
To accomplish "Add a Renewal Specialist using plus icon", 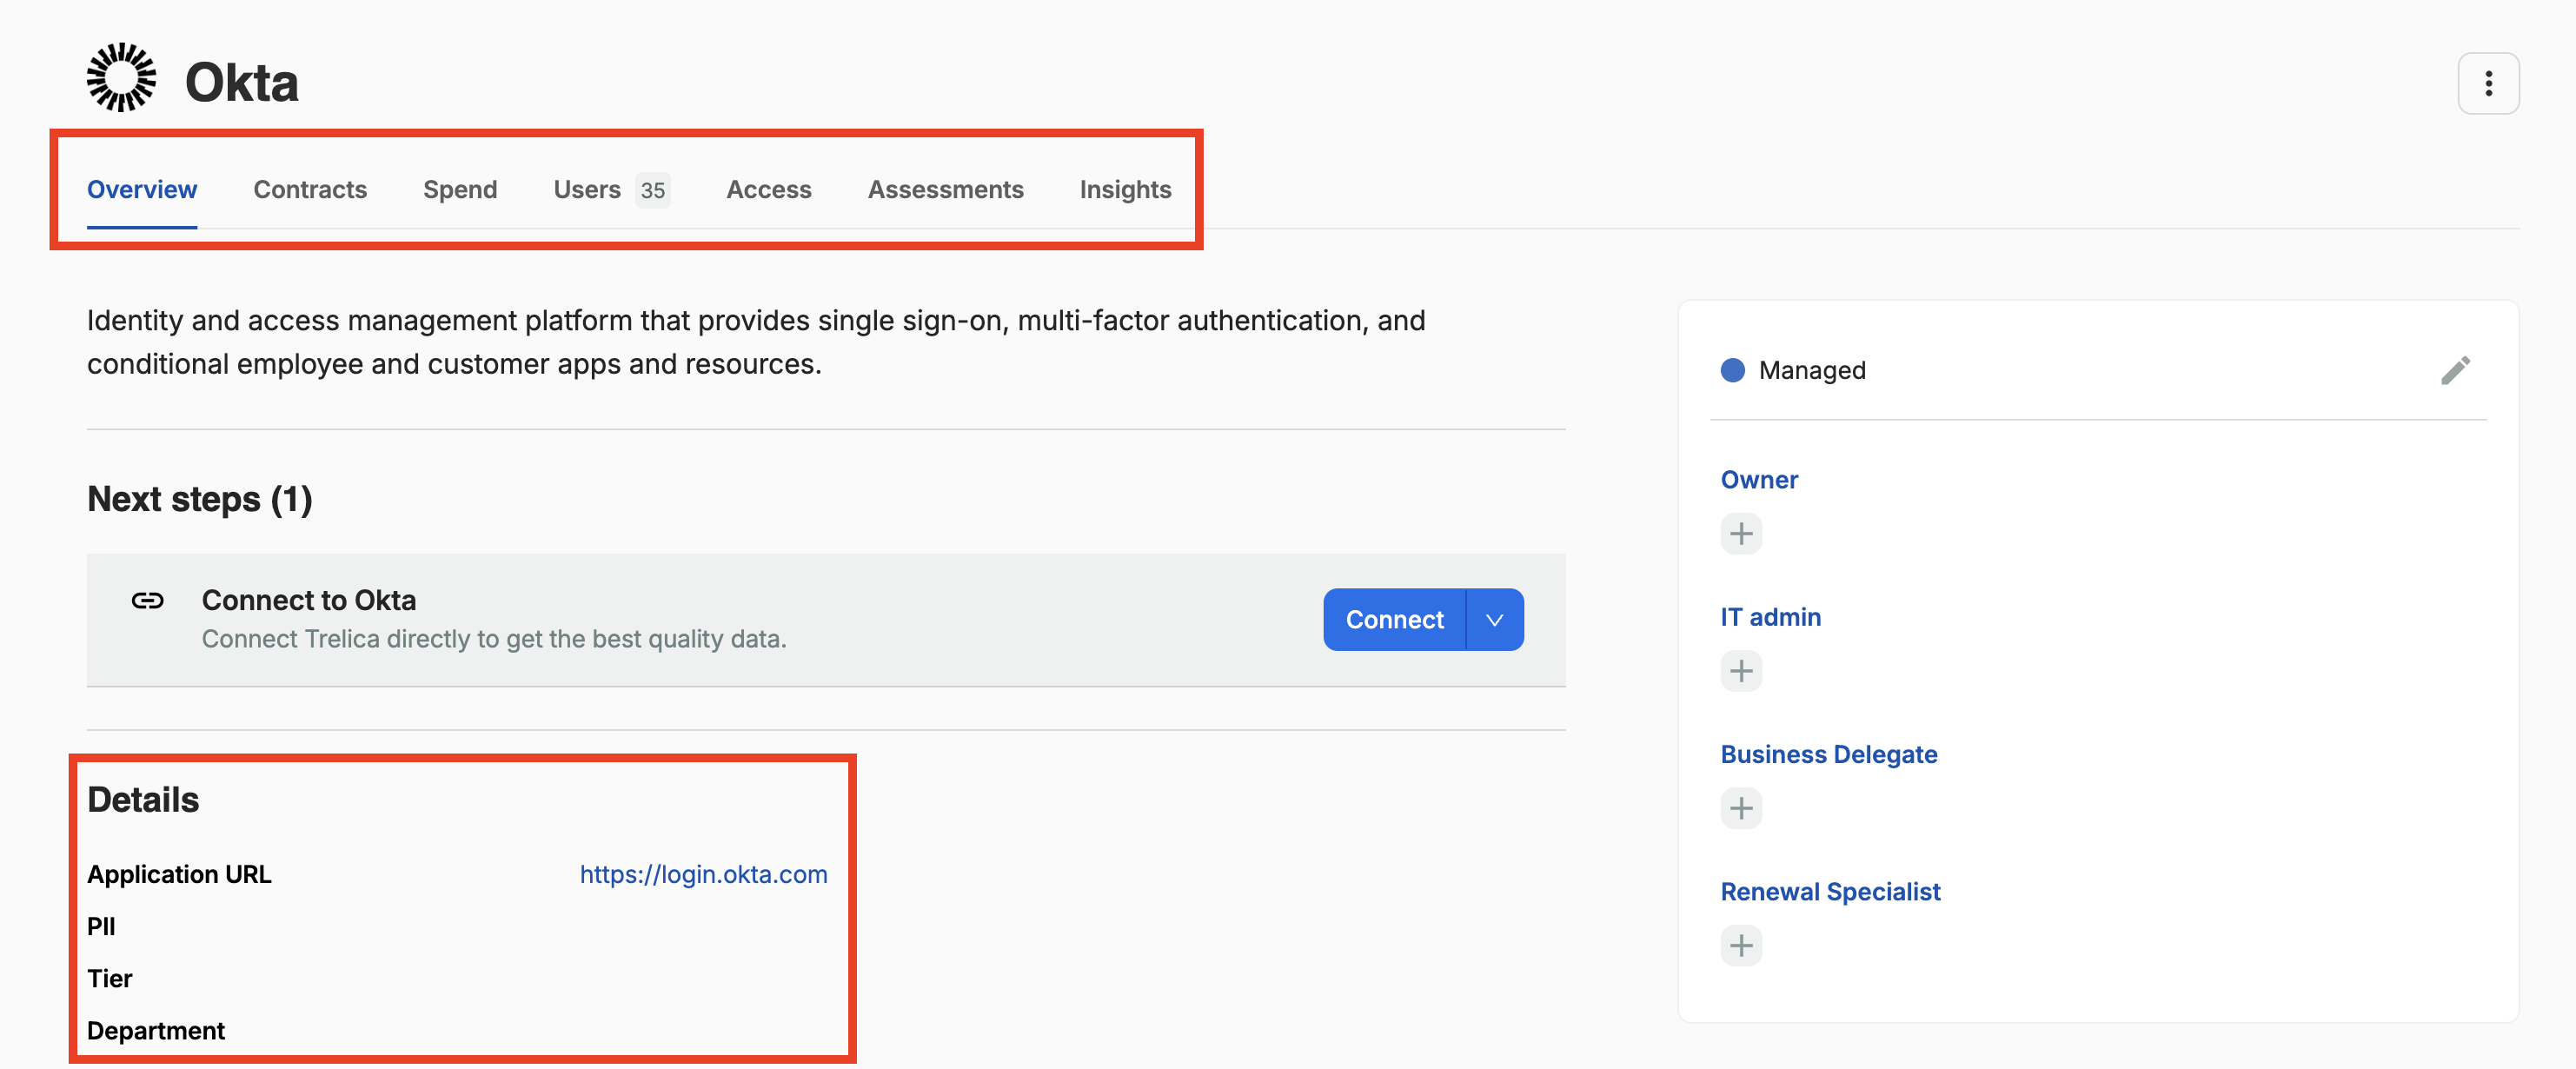I will point(1740,944).
